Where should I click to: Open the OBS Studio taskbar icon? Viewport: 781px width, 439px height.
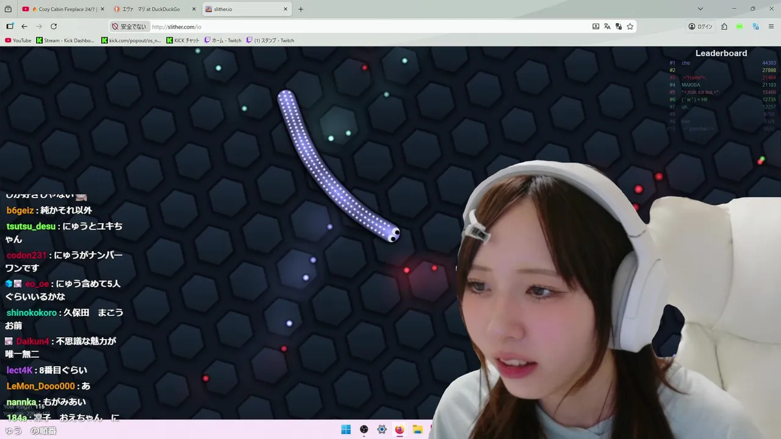click(364, 429)
